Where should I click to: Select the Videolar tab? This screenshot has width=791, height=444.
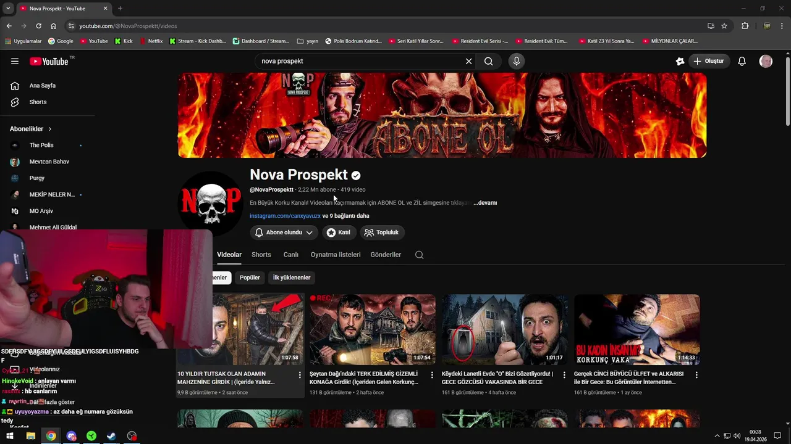[229, 255]
